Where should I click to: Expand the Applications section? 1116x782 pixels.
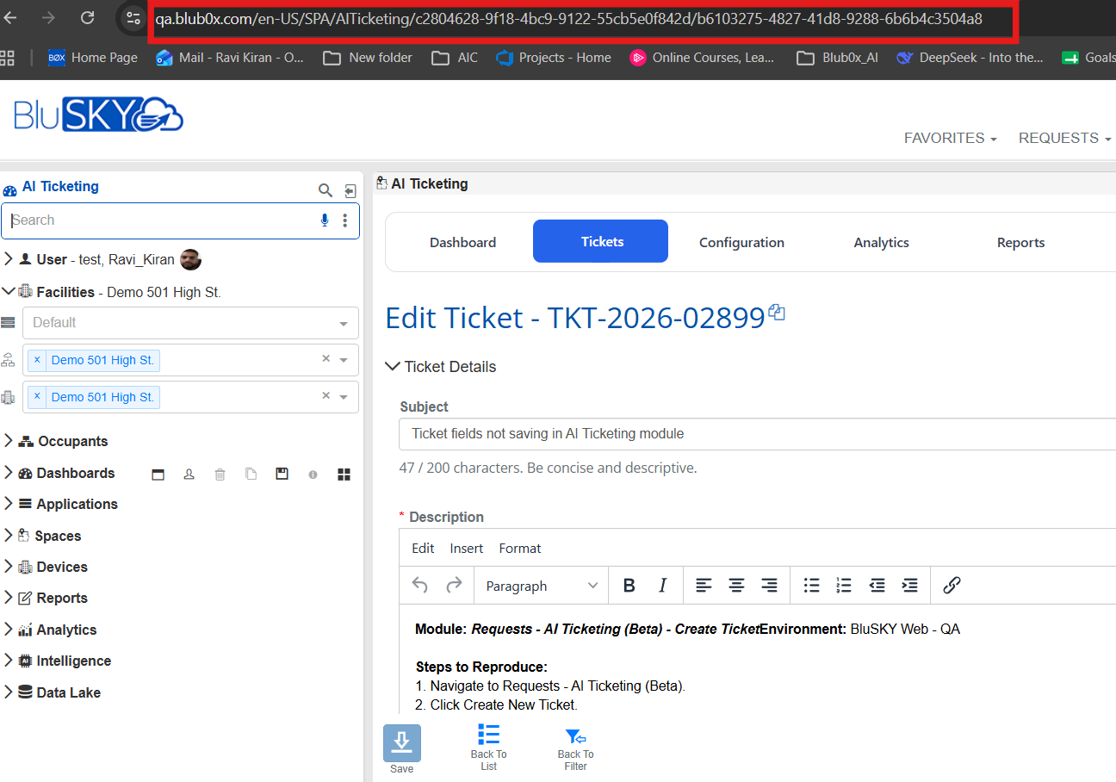9,504
